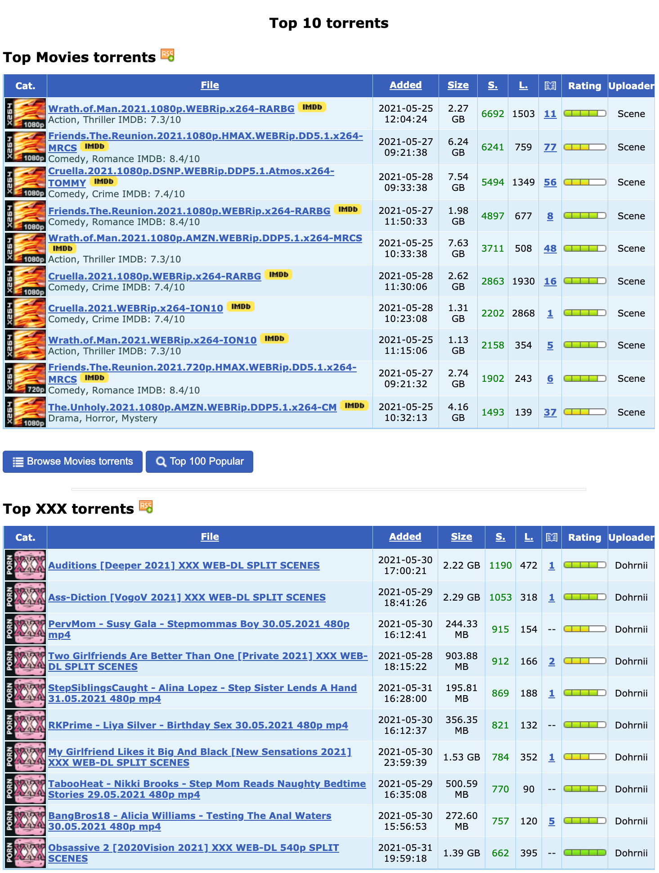Click the RSS icon beside Top XXX torrents
Screen dimensions: 659x873
(x=146, y=507)
